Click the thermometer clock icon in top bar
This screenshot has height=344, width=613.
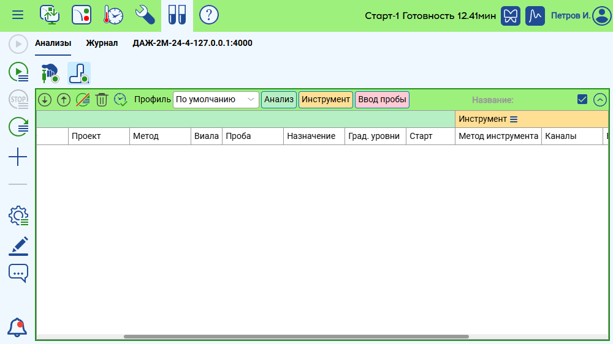pos(113,15)
